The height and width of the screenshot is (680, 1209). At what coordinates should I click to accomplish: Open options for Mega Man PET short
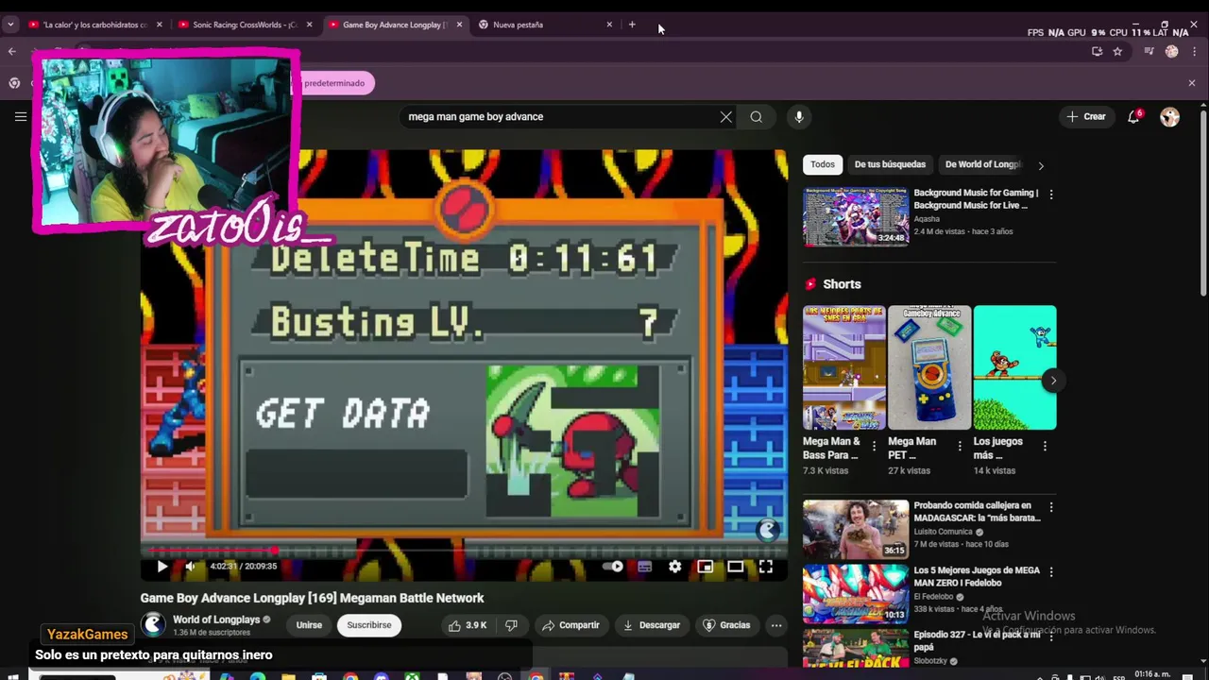pos(960,447)
